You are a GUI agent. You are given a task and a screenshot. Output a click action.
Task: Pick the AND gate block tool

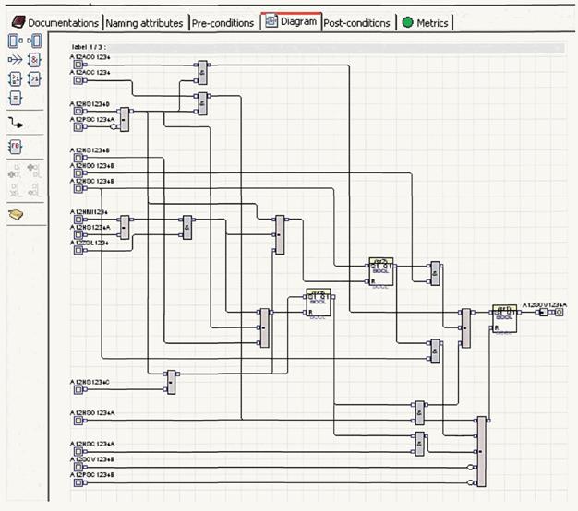coord(35,59)
